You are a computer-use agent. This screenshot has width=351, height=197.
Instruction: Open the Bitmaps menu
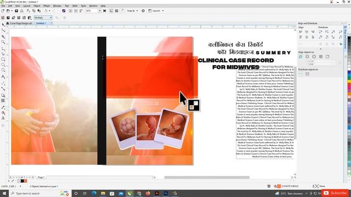coord(57,6)
